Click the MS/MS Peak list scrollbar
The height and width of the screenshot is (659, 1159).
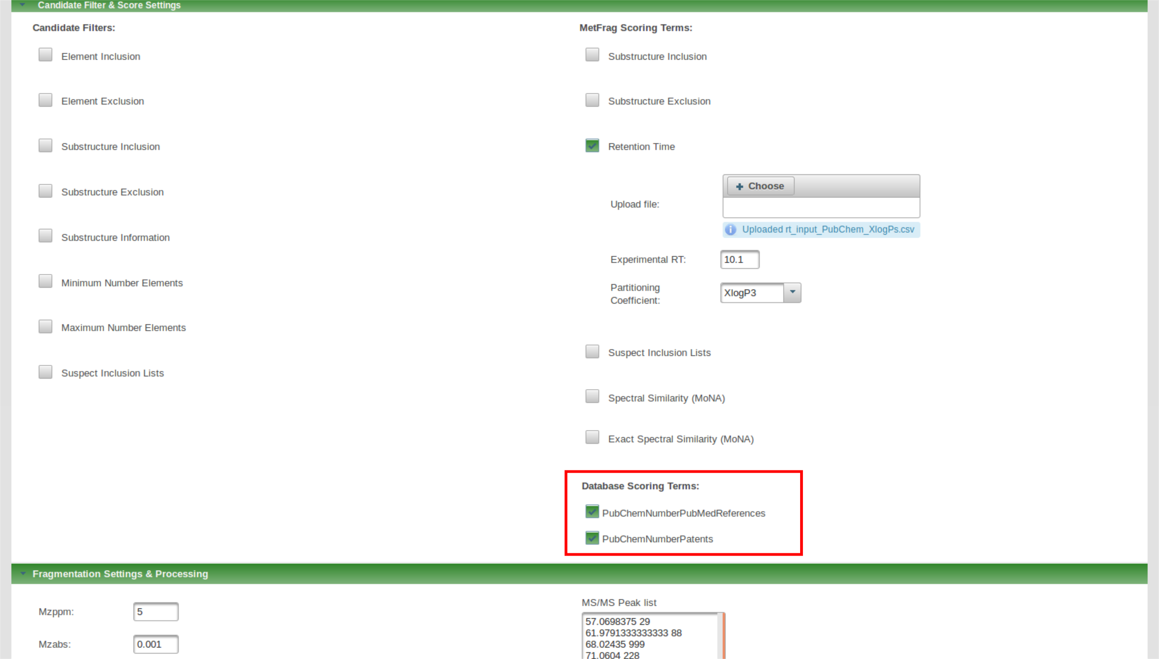[721, 636]
